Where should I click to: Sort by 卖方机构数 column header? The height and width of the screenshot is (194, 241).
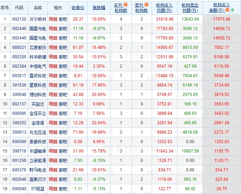click(x=142, y=8)
